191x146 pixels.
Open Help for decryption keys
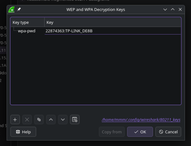(23, 132)
